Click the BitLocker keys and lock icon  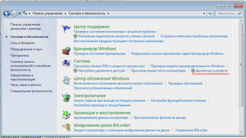coord(66,127)
